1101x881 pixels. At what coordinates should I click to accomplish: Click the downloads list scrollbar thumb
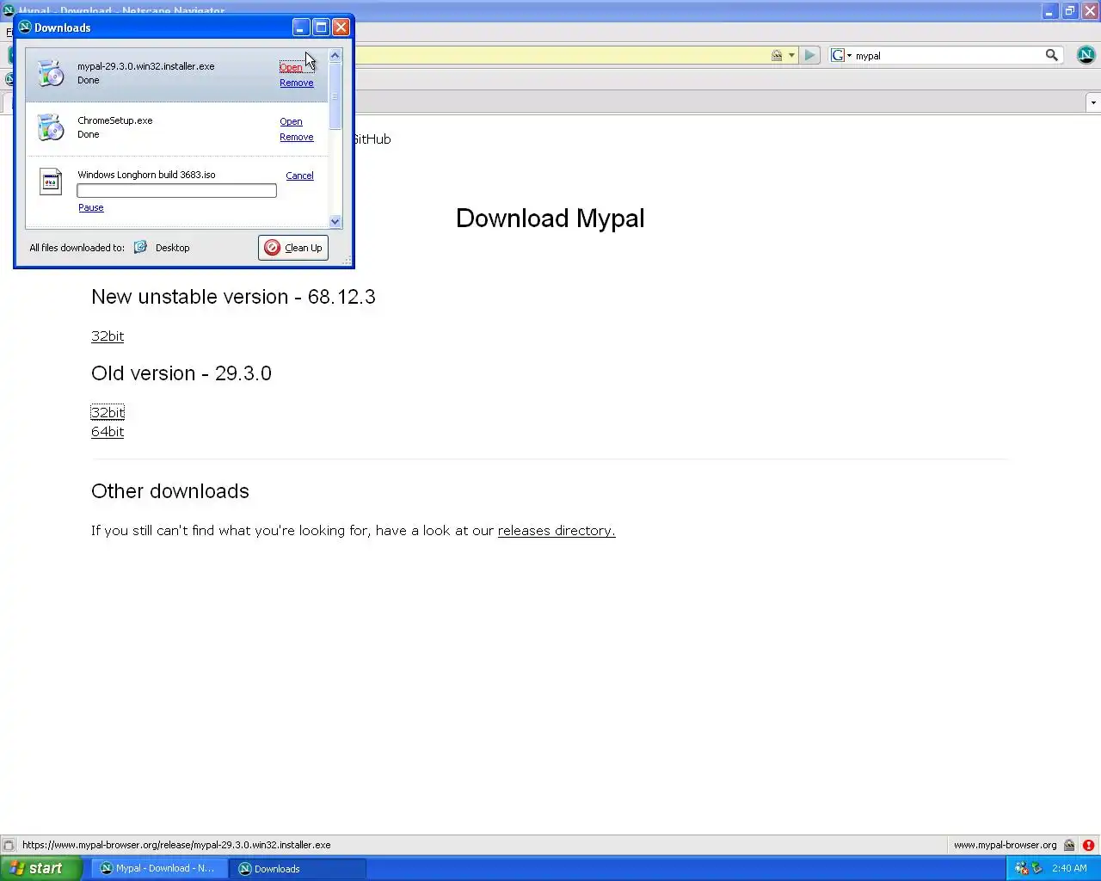pos(335,95)
